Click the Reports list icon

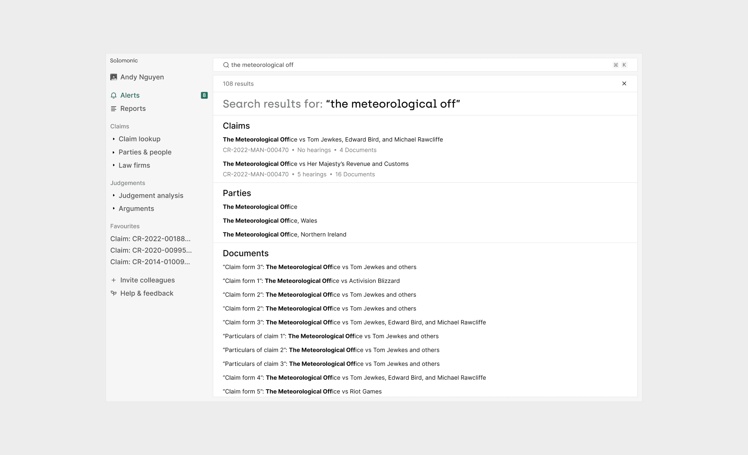pos(113,109)
